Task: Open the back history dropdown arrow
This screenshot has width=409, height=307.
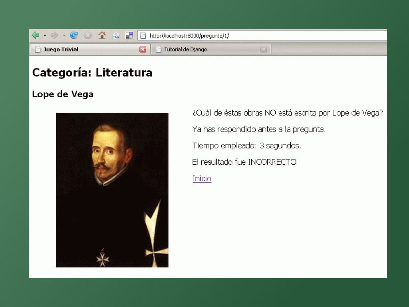Action: (45, 35)
